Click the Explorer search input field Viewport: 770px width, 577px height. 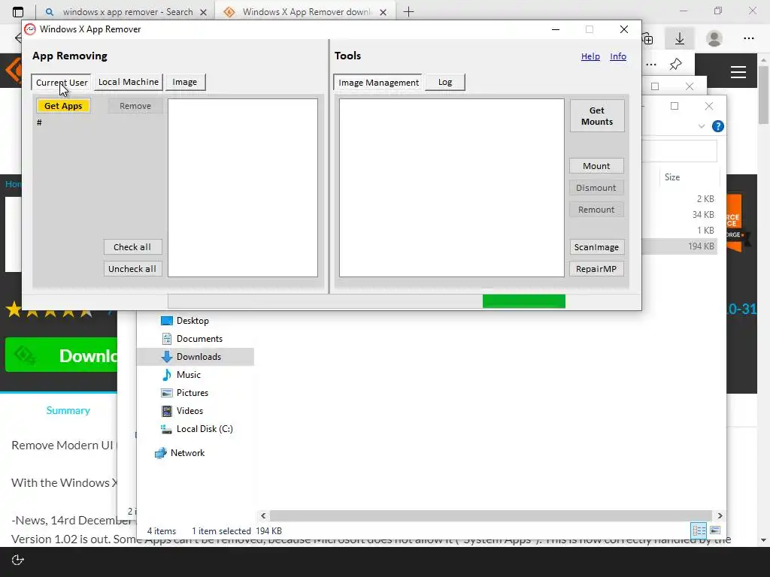[680, 151]
